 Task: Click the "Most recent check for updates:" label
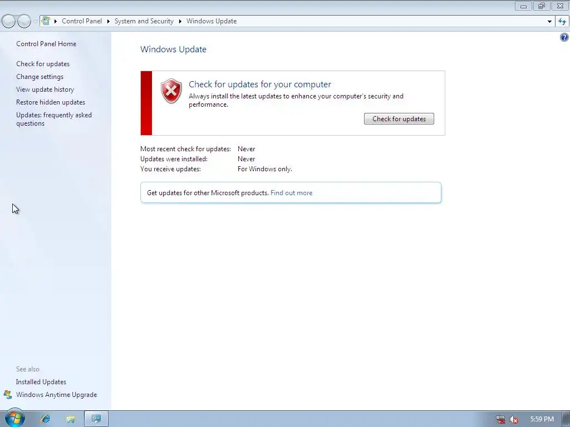(x=185, y=149)
